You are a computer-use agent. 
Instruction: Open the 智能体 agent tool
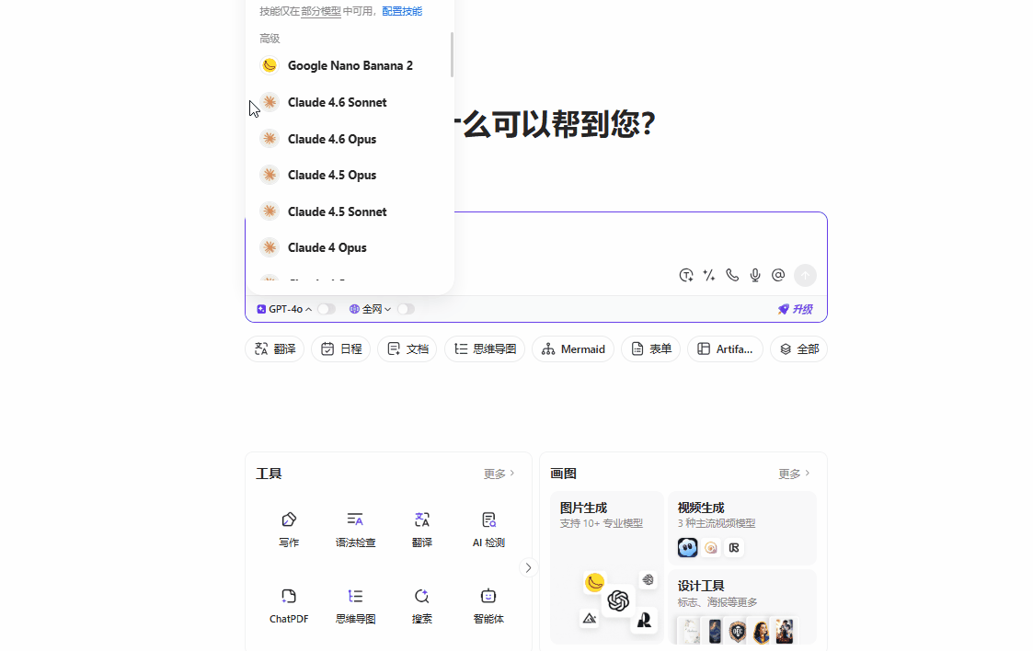tap(488, 606)
